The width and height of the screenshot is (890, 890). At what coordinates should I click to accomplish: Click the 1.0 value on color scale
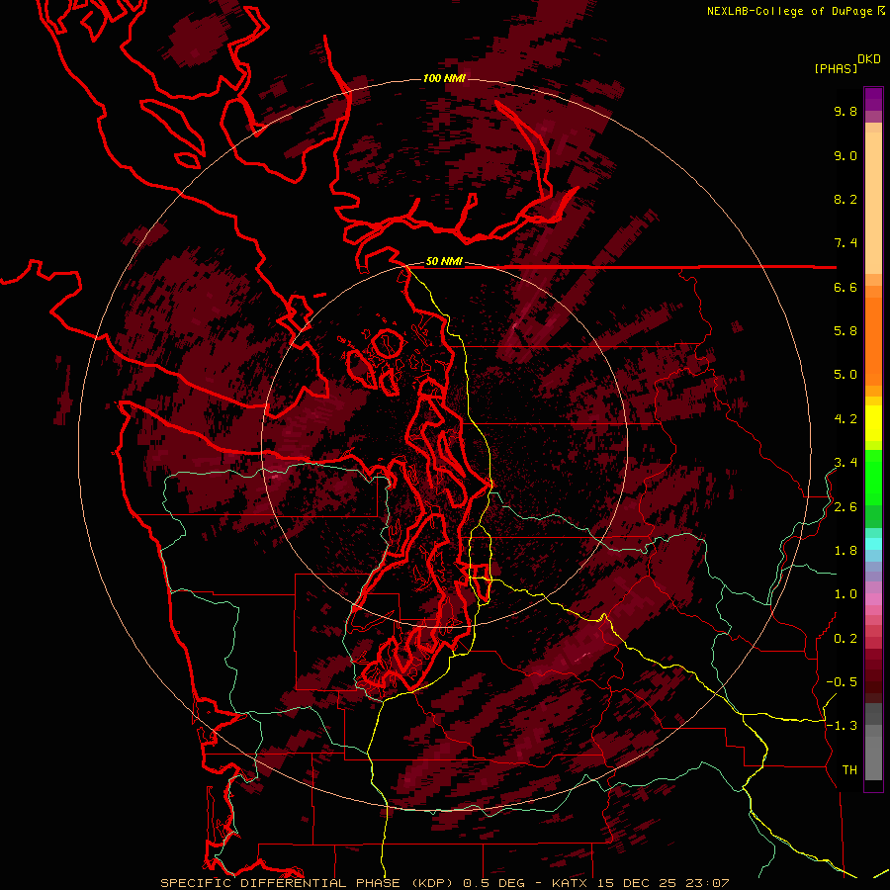[845, 594]
